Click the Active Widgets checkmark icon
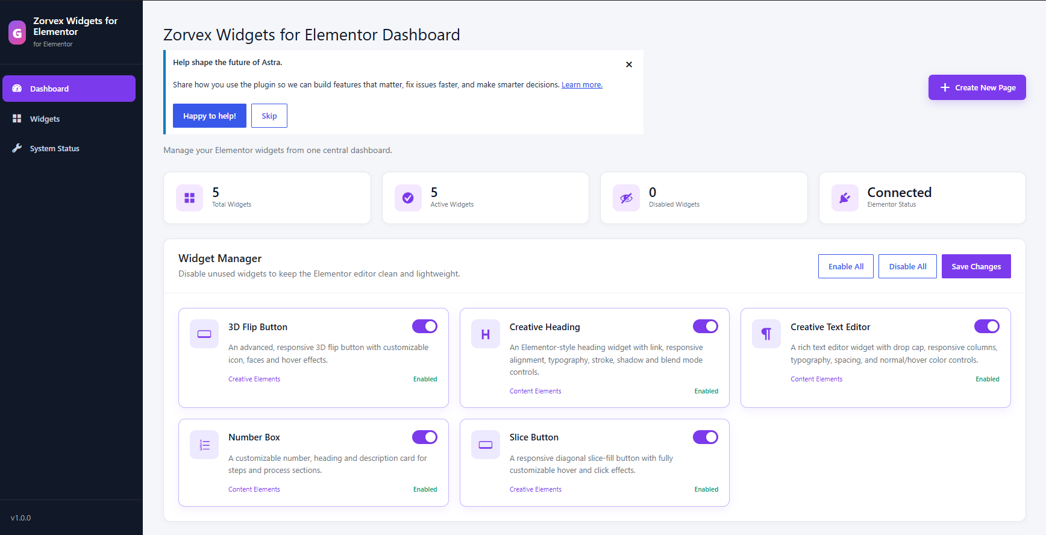 coord(408,198)
